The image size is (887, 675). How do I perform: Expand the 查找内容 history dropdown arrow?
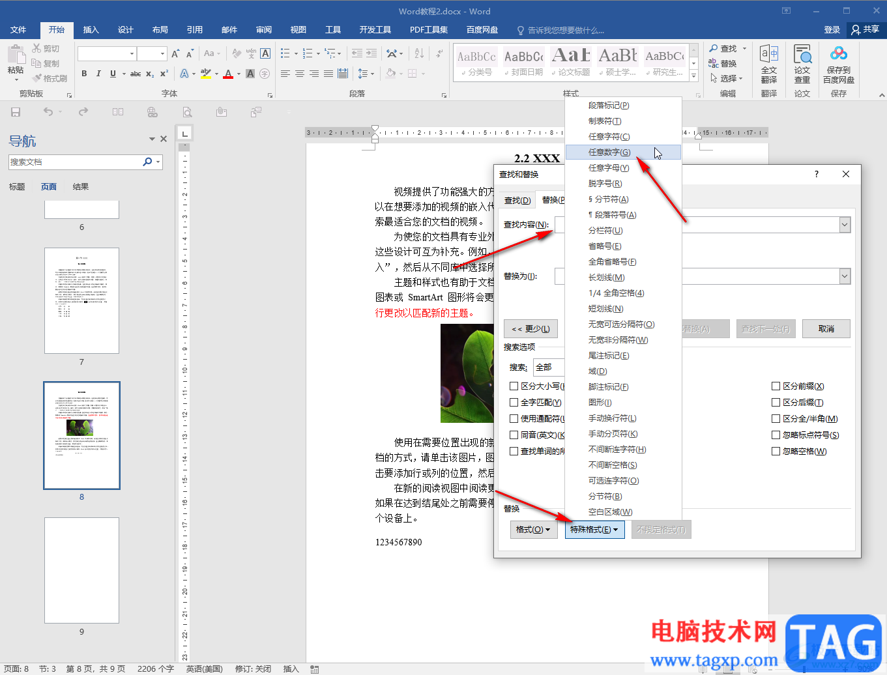point(845,225)
